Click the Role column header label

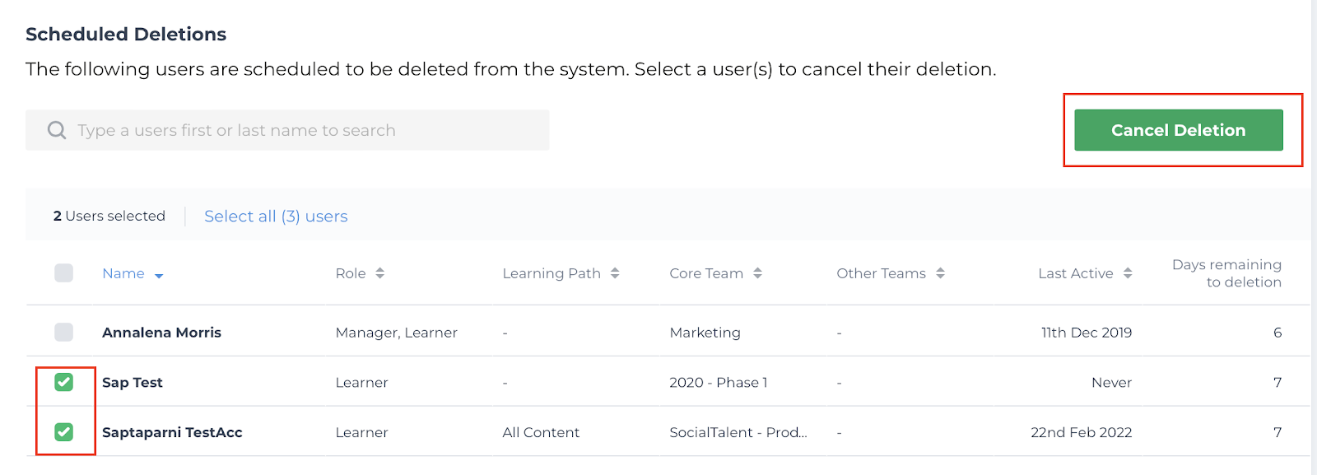tap(351, 273)
